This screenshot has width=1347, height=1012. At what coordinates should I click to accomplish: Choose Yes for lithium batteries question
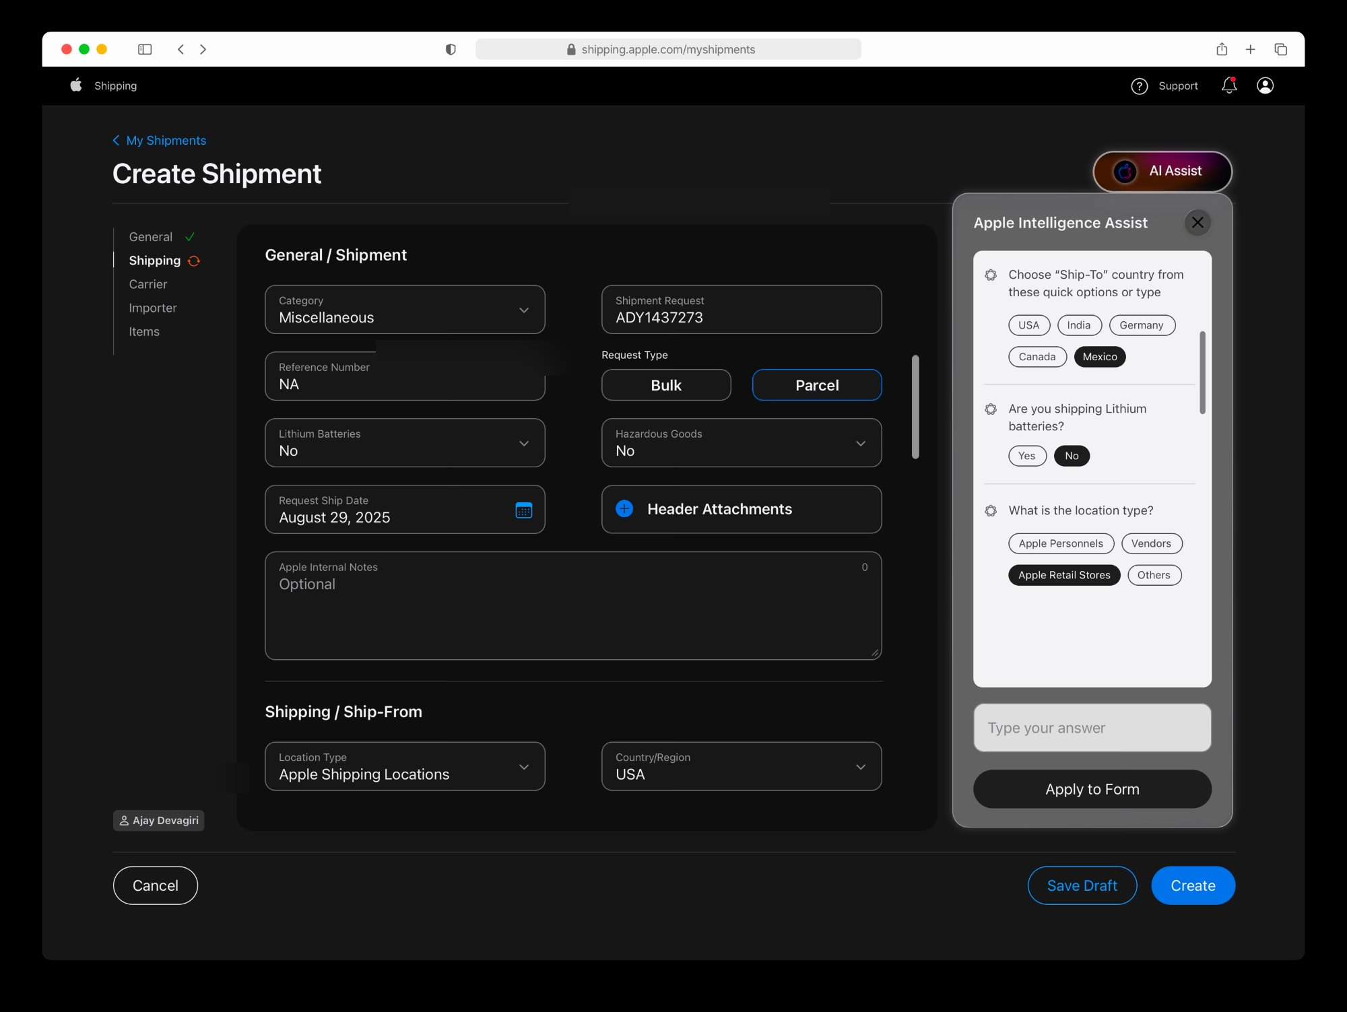pos(1026,456)
